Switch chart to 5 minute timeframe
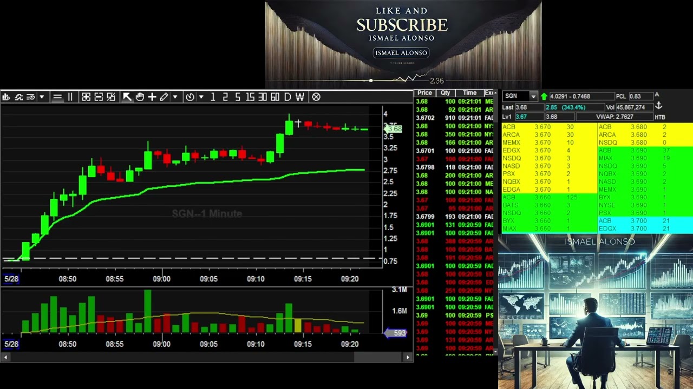693x389 pixels. tap(238, 97)
